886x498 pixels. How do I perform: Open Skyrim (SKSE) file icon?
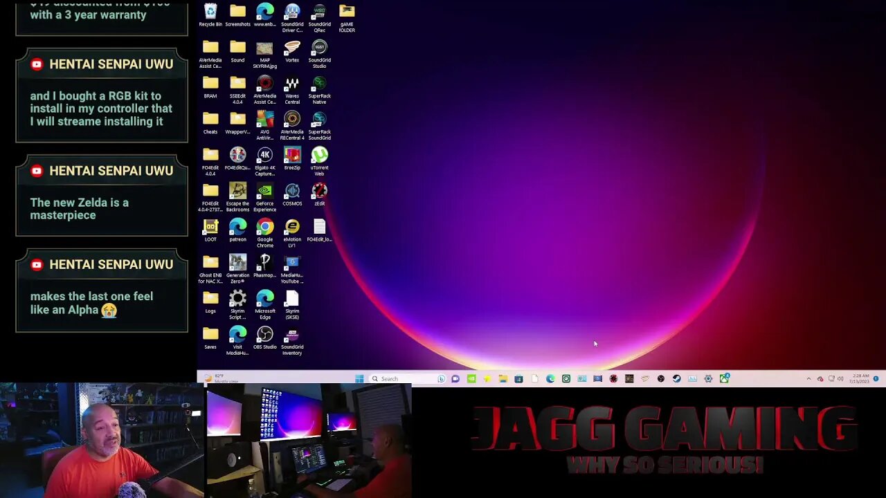292,306
